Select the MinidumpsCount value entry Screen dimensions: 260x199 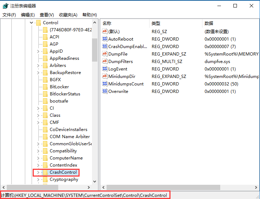[x=126, y=84]
